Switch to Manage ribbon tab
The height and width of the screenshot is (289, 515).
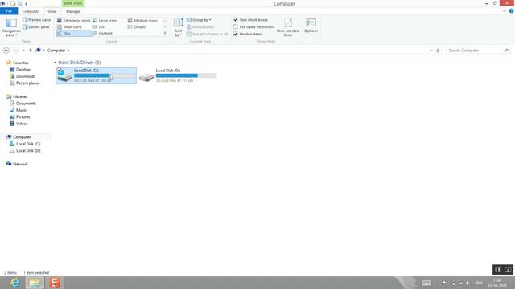coord(73,11)
